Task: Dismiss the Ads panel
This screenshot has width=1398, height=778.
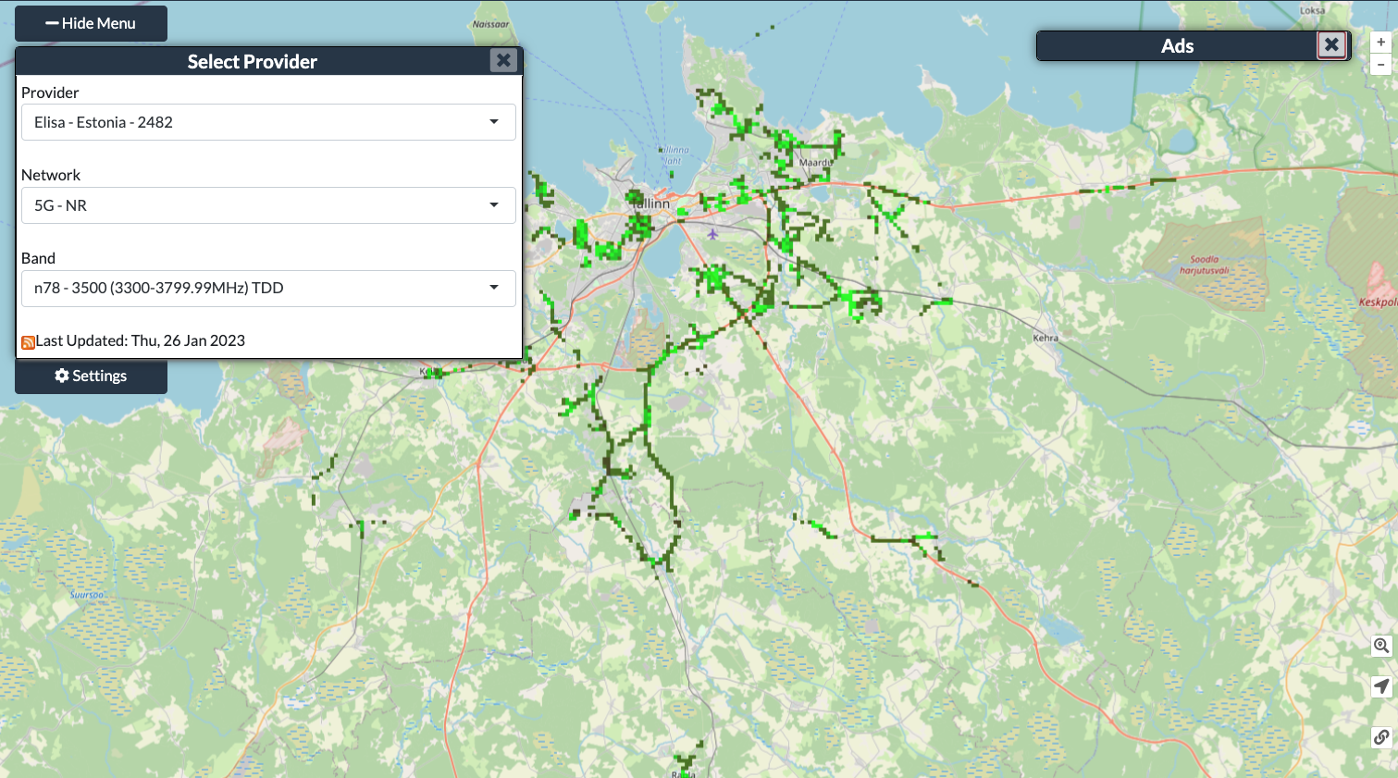Action: [x=1330, y=44]
